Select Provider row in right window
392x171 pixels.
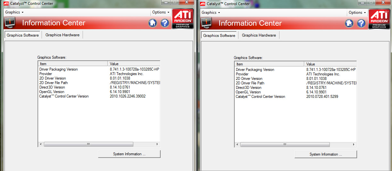coord(296,74)
